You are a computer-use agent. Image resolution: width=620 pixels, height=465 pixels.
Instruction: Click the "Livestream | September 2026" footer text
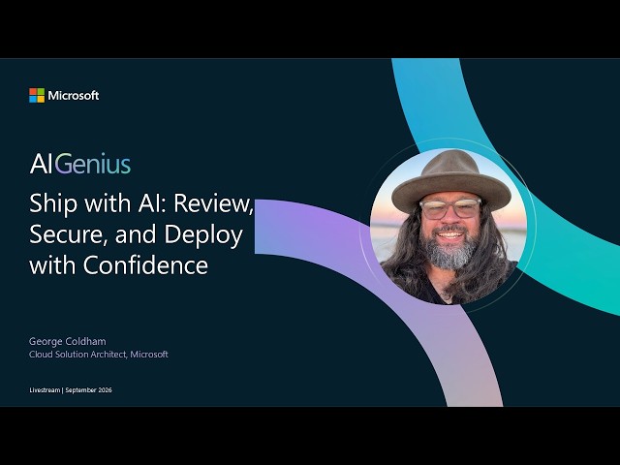click(71, 390)
